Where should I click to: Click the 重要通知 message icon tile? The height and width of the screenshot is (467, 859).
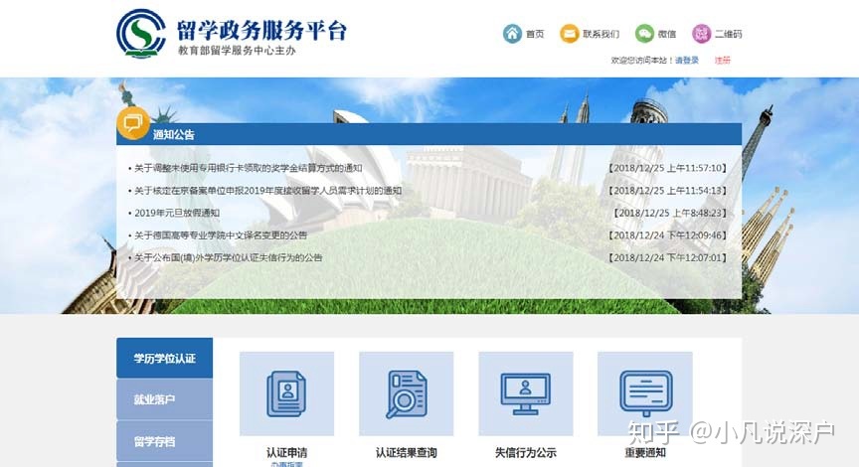(x=645, y=393)
